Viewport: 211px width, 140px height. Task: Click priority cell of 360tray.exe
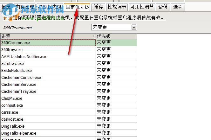click(x=116, y=50)
